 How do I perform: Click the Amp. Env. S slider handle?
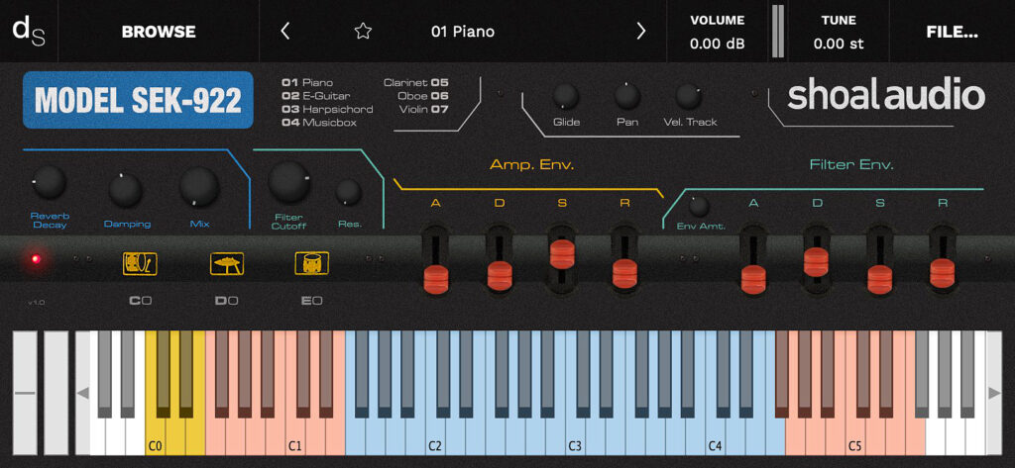pos(562,253)
